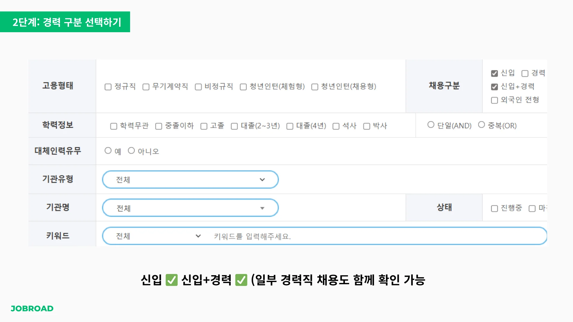This screenshot has width=573, height=322.
Task: Check the 정규직 employment type checkbox
Action: point(108,87)
